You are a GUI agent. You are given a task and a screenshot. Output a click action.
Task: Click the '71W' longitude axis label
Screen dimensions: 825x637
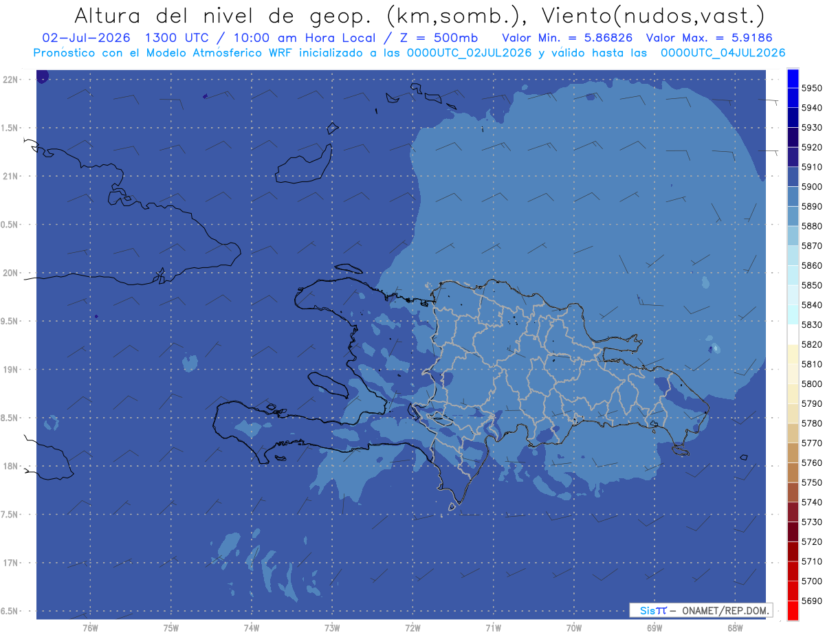point(493,628)
